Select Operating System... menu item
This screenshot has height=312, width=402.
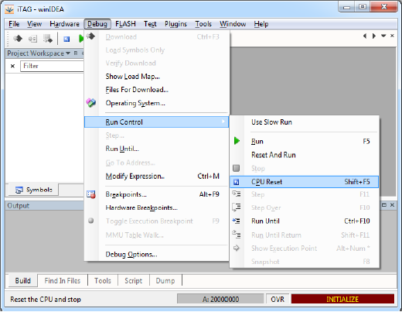point(156,103)
